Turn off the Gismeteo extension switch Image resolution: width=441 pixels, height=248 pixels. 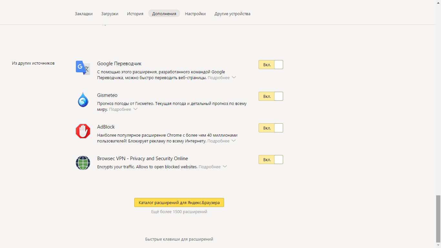[271, 96]
